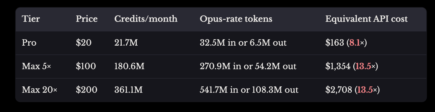Click the Tier column header

[x=31, y=19]
